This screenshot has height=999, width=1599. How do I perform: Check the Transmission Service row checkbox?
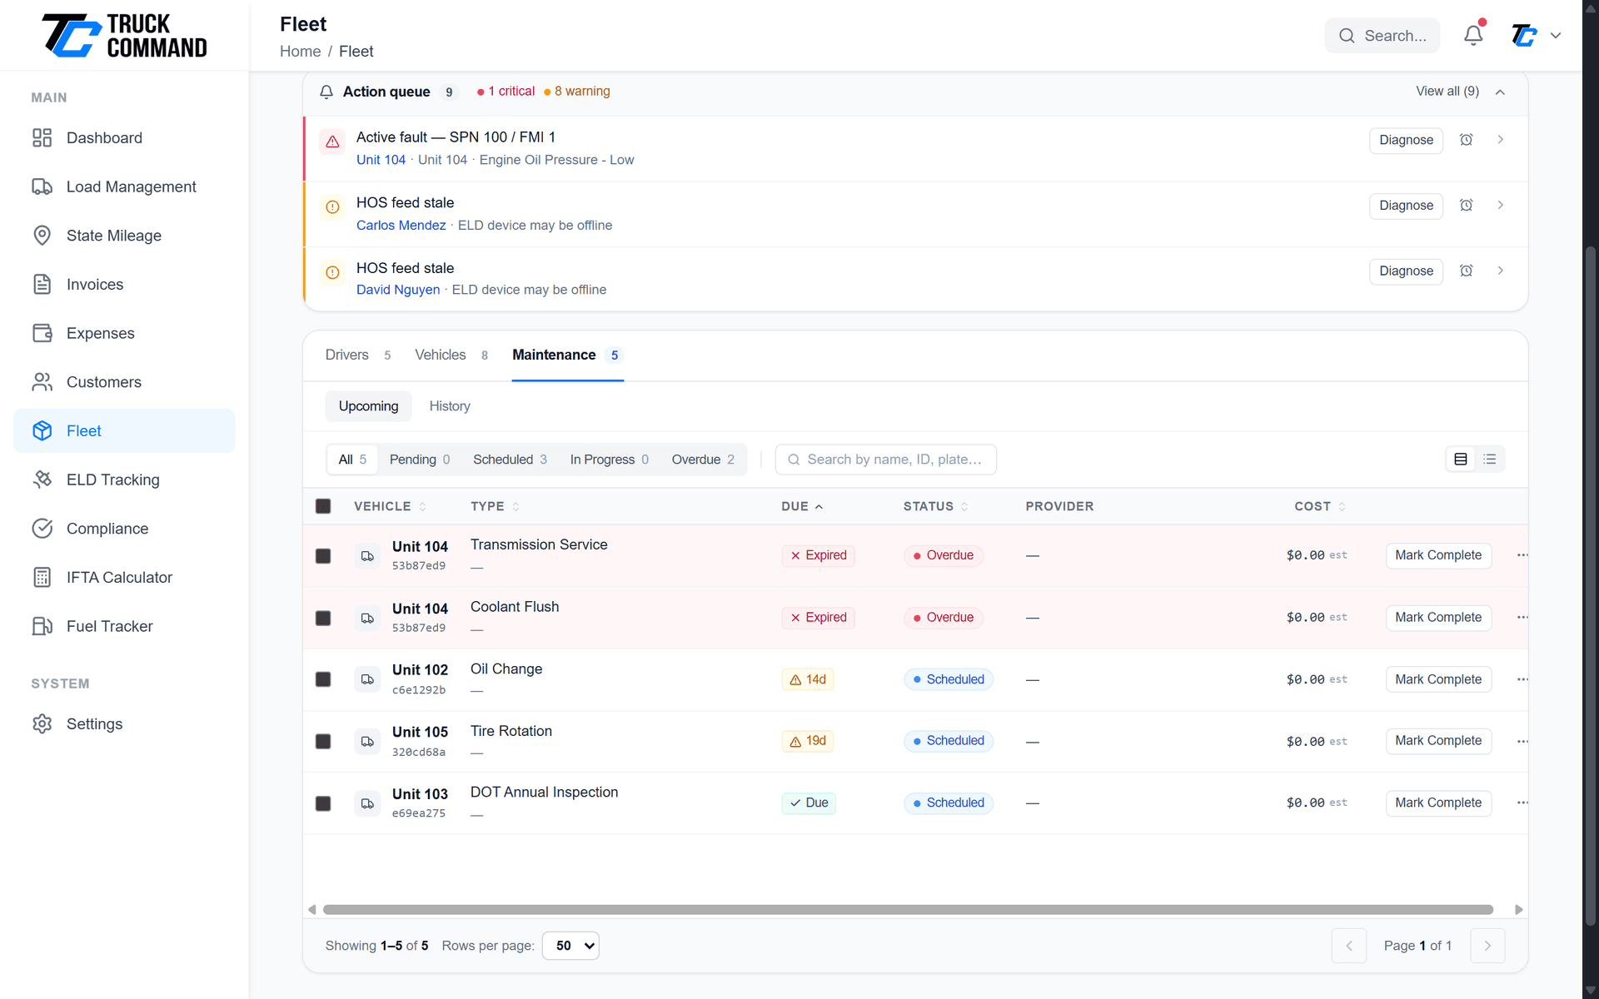323,556
